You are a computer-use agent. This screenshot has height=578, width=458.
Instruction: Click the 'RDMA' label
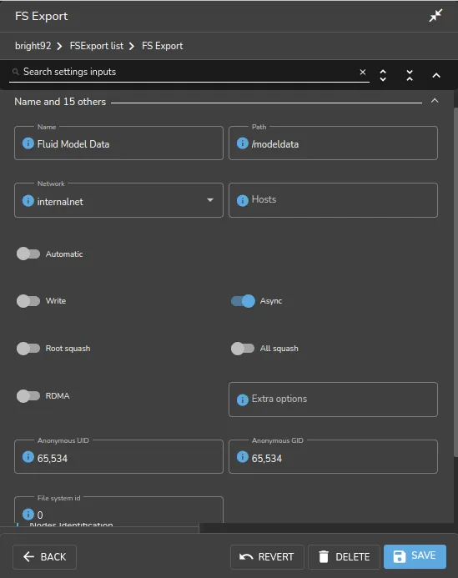(58, 396)
